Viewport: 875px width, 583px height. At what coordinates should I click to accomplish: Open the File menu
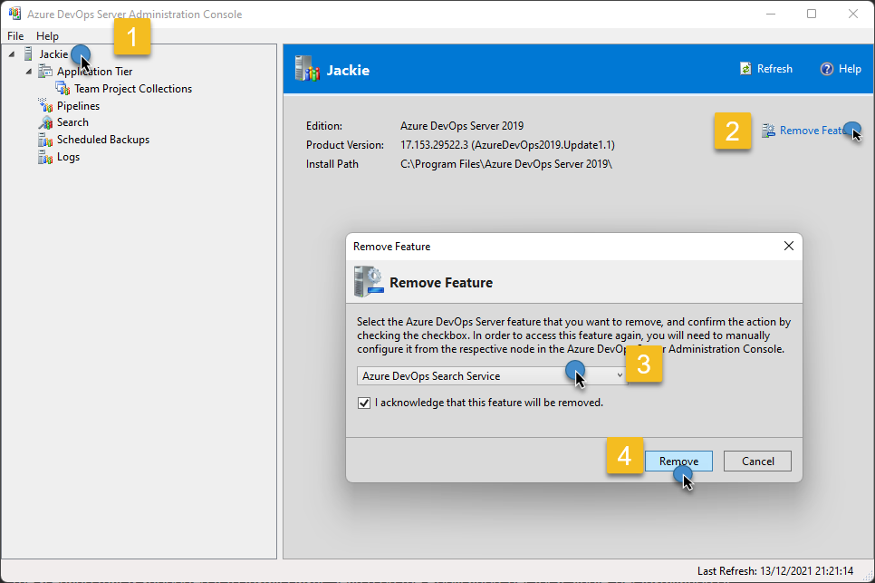(15, 35)
